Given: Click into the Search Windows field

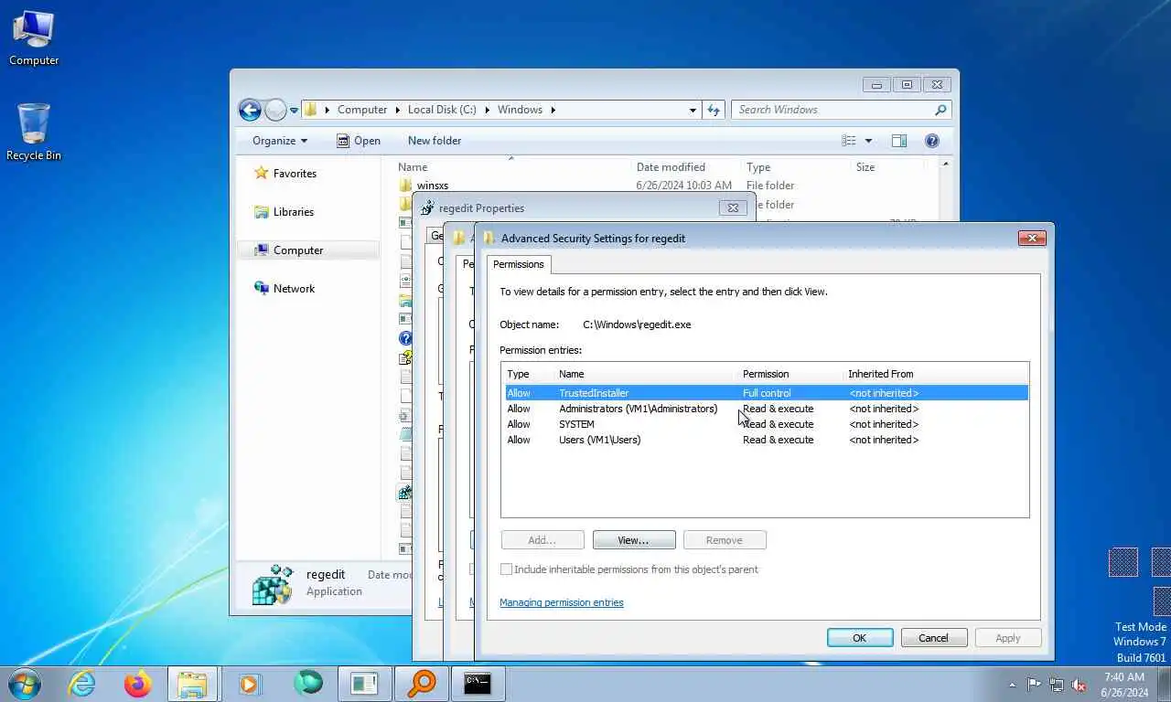Looking at the screenshot, I should pyautogui.click(x=833, y=110).
